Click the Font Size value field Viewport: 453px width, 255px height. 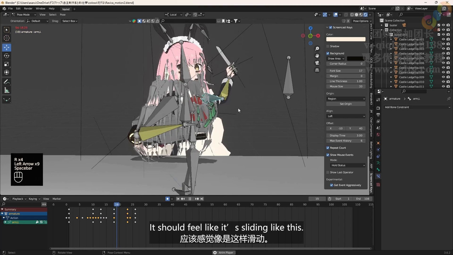pos(346,71)
